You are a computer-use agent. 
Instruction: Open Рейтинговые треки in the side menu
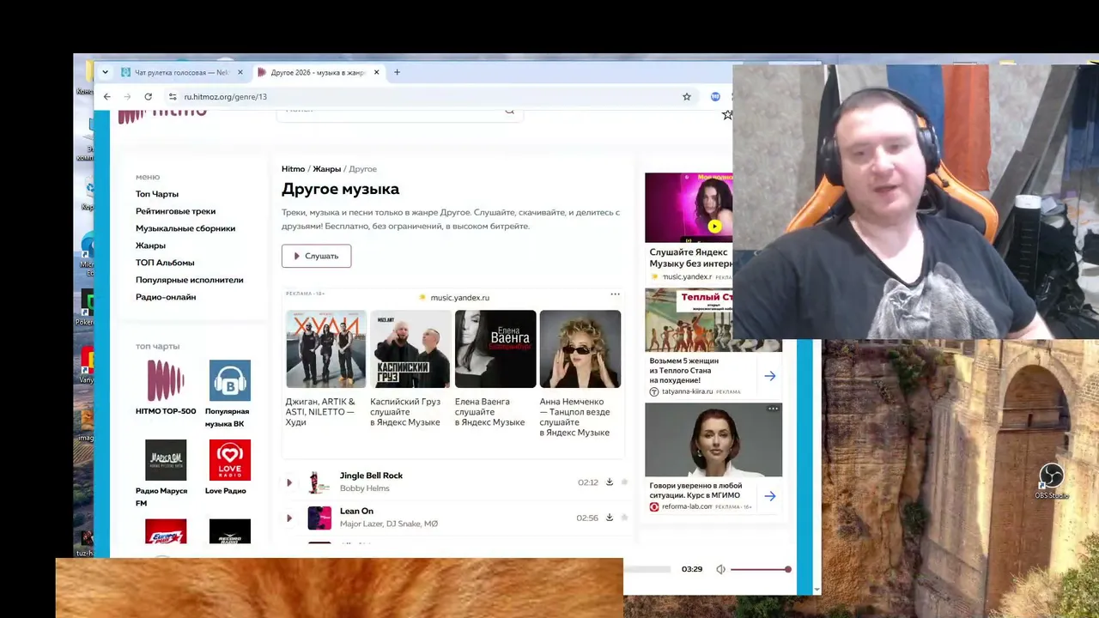pos(175,211)
